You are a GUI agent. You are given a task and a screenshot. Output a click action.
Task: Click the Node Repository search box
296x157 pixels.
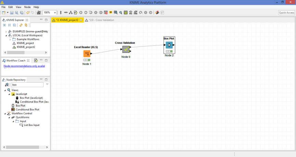point(27,85)
